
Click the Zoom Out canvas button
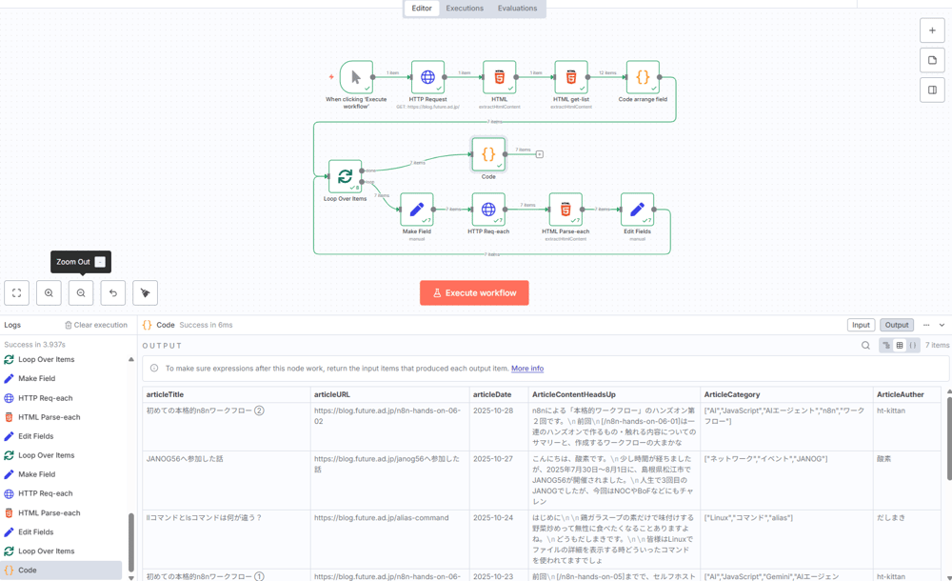tap(81, 293)
